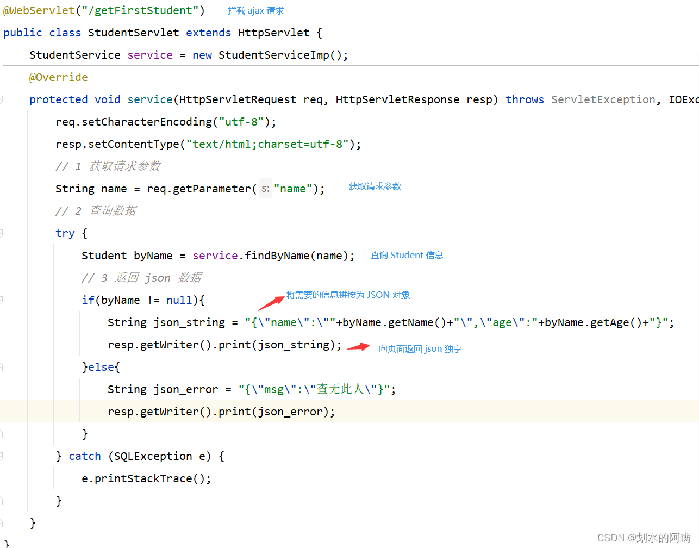The image size is (699, 548).
Task: Click the print(json_string) call
Action: (277, 345)
